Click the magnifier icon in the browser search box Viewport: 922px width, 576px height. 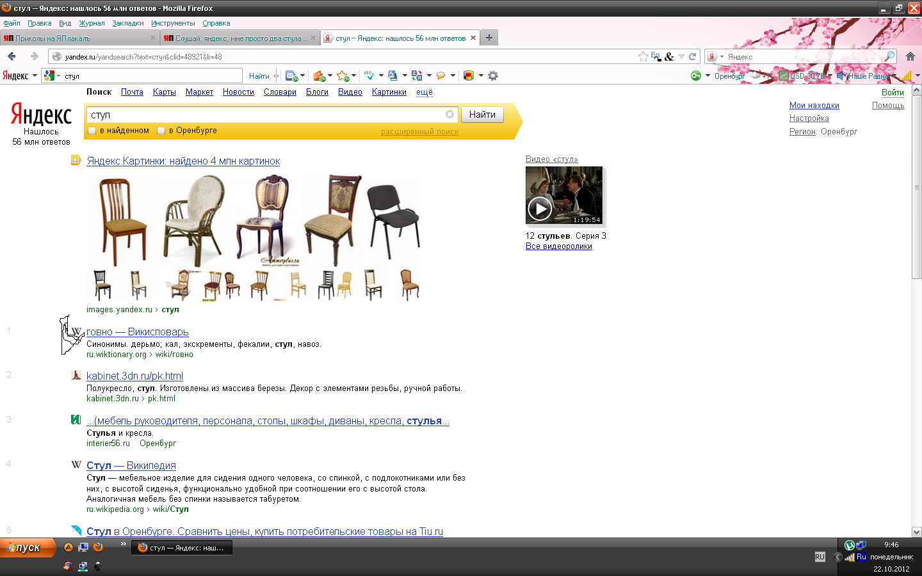(889, 56)
